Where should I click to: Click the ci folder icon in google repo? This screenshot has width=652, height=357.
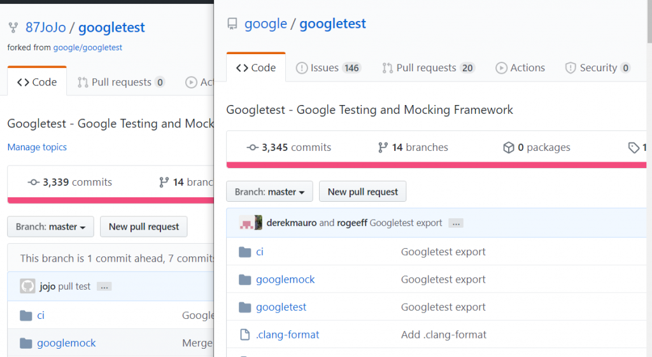click(x=244, y=252)
